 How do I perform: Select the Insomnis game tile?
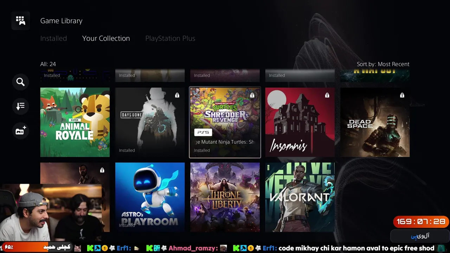point(300,122)
